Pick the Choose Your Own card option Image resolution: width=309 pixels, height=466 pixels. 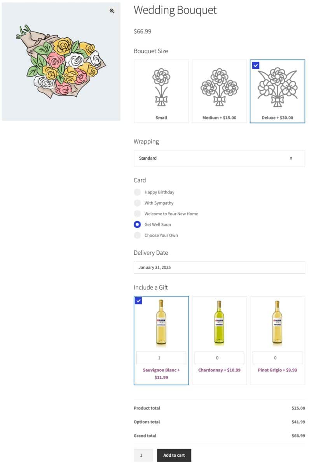[137, 235]
